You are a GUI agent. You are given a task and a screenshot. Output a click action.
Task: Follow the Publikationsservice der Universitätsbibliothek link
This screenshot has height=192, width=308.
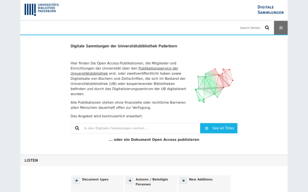(x=124, y=71)
